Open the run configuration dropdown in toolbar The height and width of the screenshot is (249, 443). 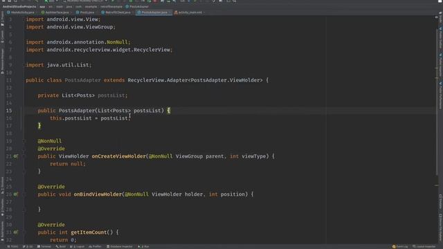pyautogui.click(x=53, y=1)
